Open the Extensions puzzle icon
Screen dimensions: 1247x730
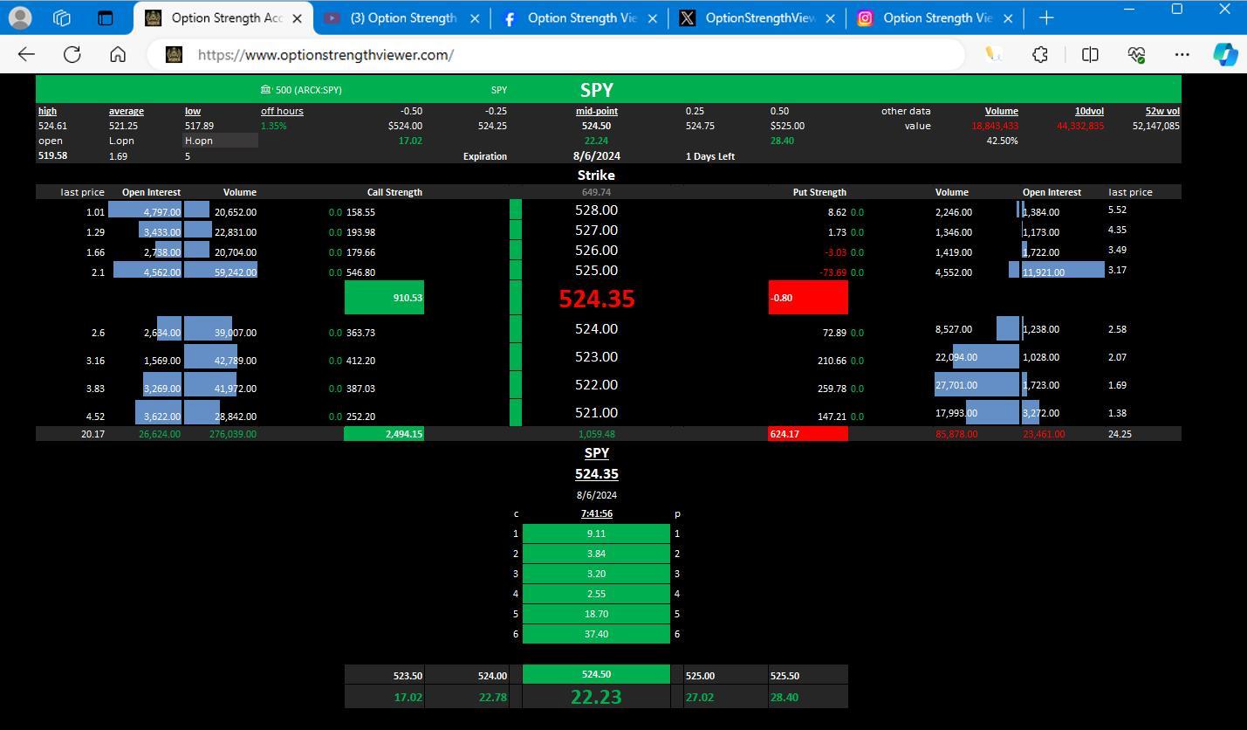1040,54
